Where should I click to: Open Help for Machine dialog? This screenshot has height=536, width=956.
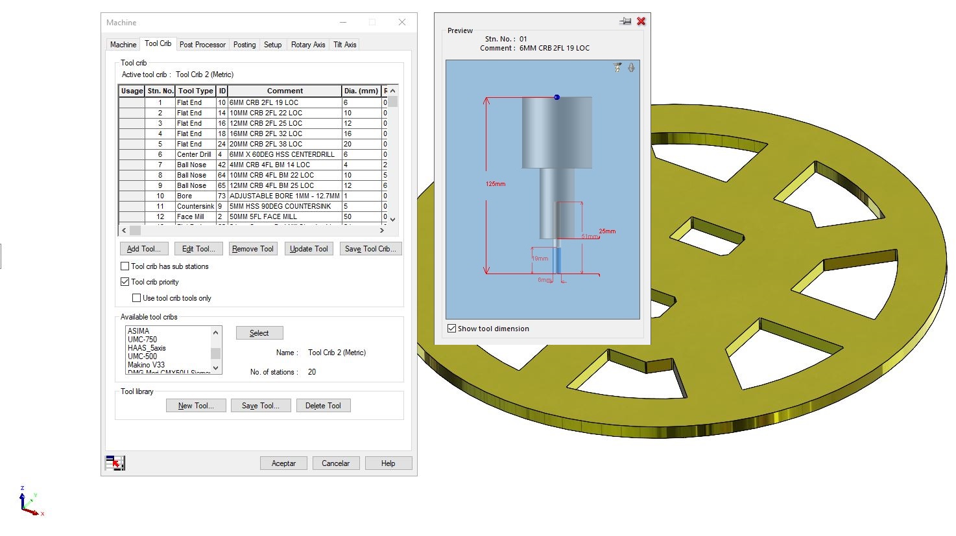coord(388,463)
